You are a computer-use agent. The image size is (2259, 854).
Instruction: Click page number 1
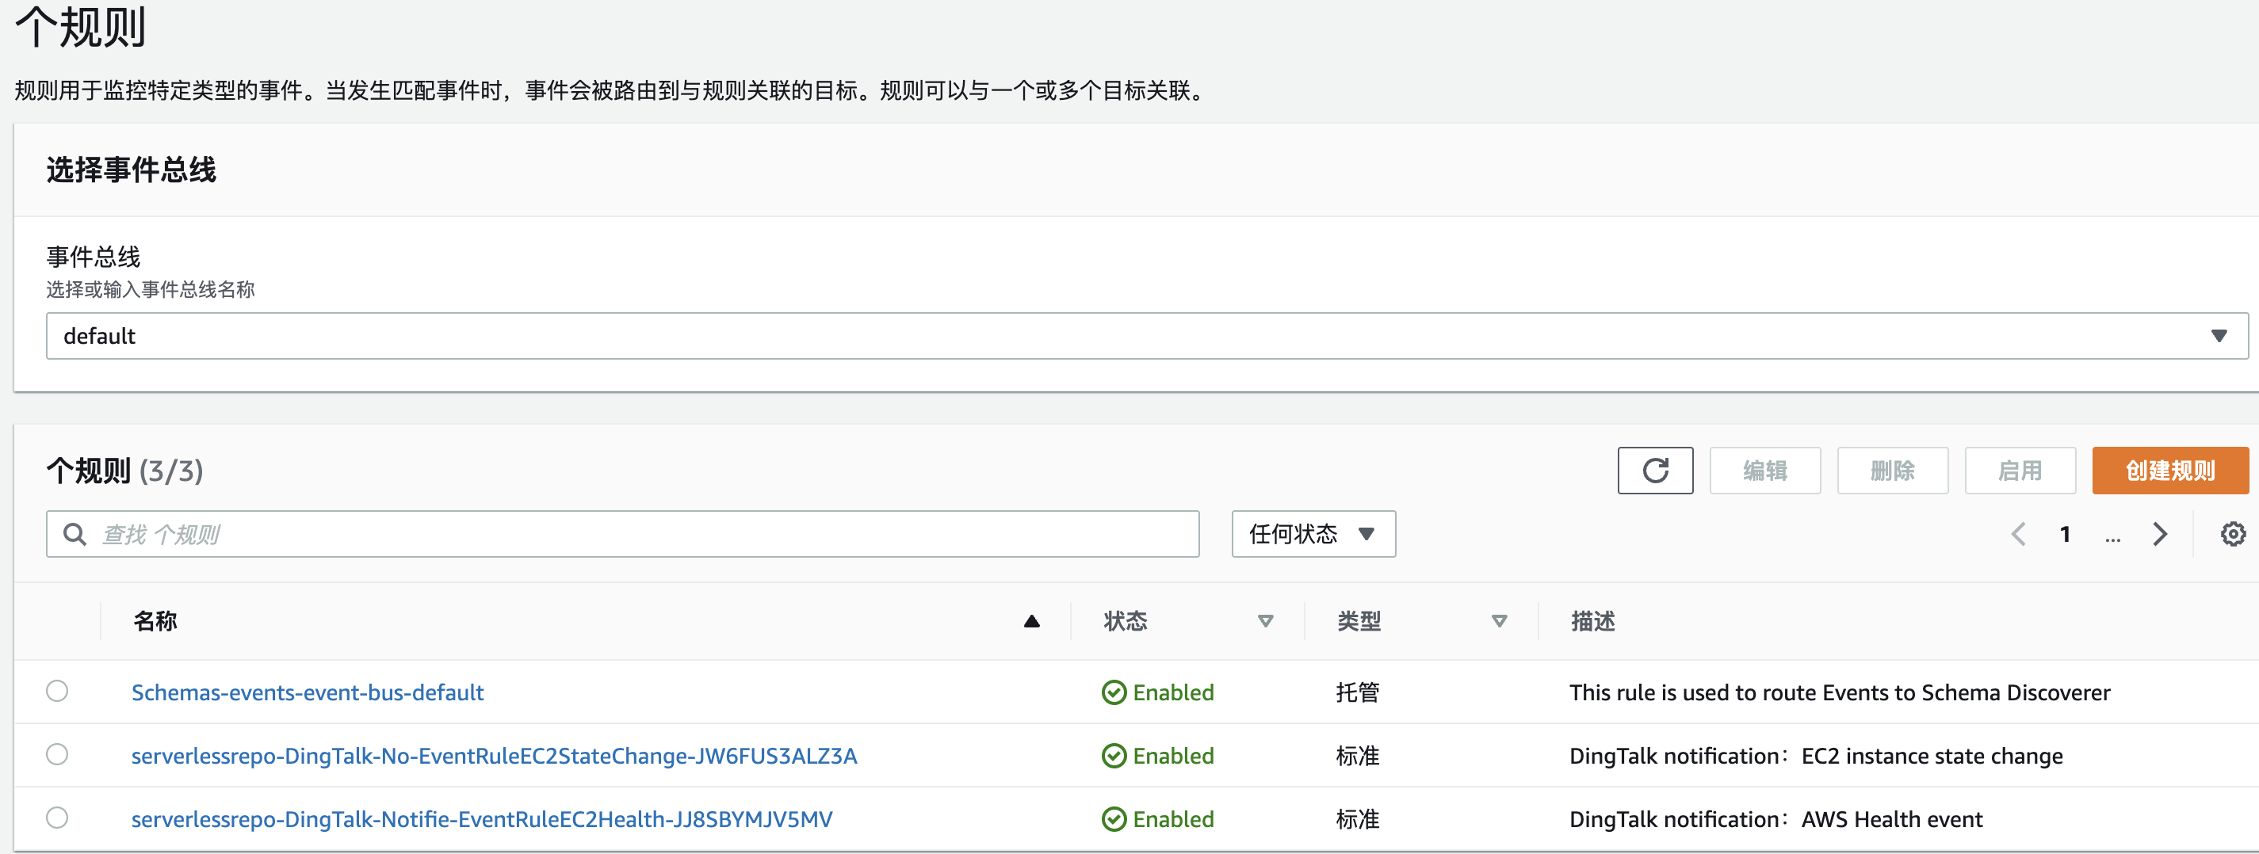2064,534
